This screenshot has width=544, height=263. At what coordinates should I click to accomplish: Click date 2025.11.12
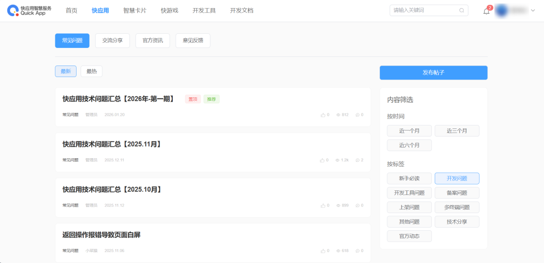click(114, 205)
